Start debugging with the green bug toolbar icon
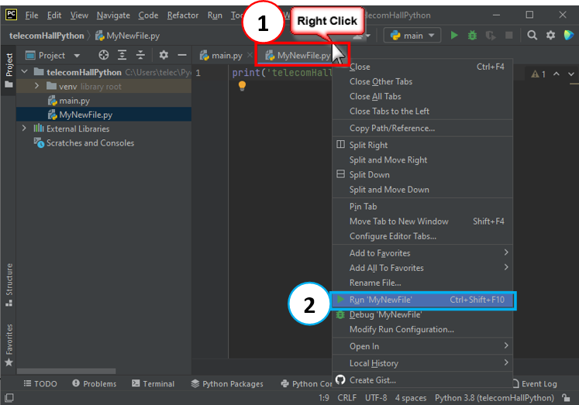The image size is (579, 405). pos(472,36)
